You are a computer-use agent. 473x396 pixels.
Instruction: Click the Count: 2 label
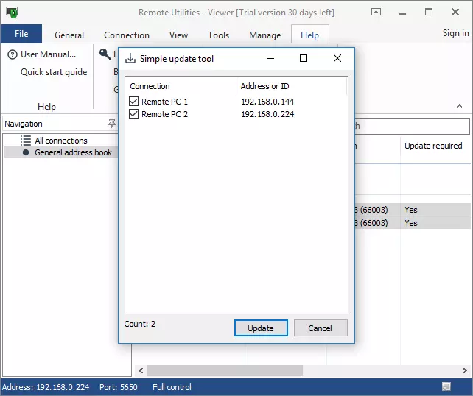point(140,324)
